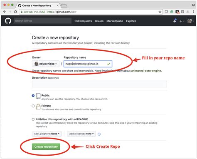Click the Create a new repository heading

click(55, 37)
